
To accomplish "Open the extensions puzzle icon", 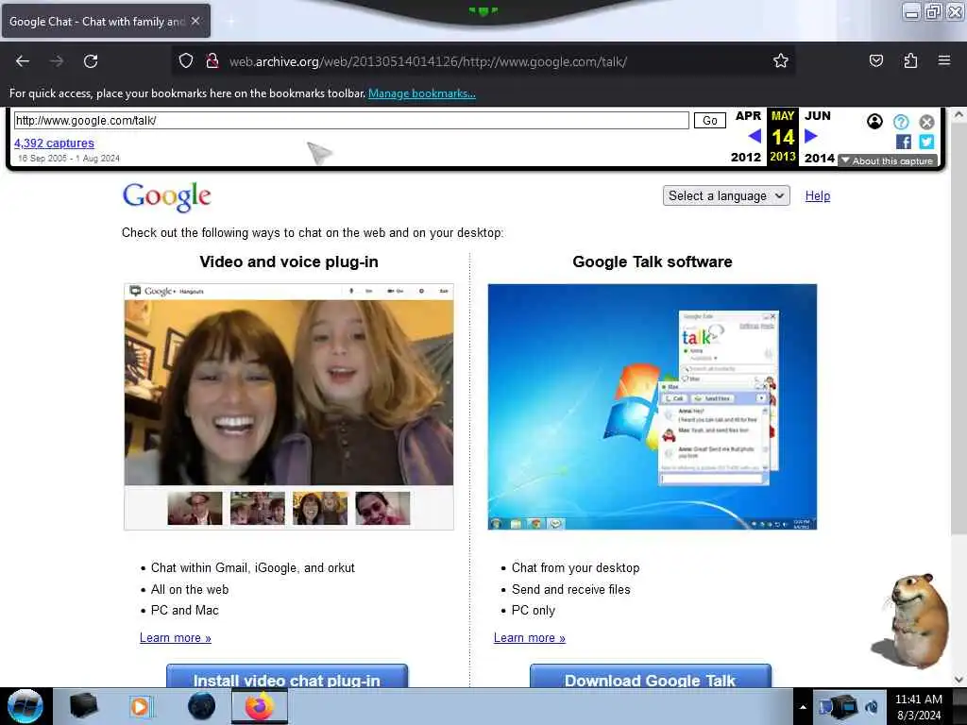I will point(910,61).
